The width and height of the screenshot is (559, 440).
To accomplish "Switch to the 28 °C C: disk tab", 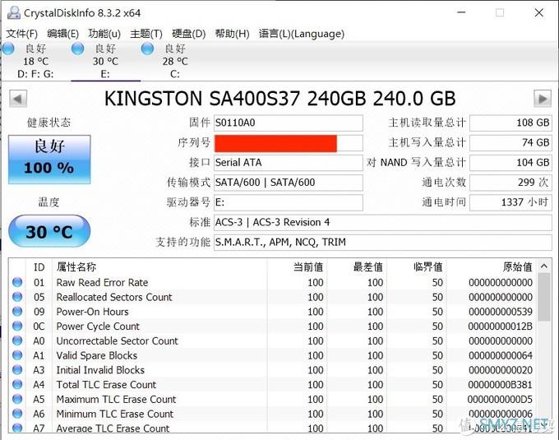I will pos(175,62).
